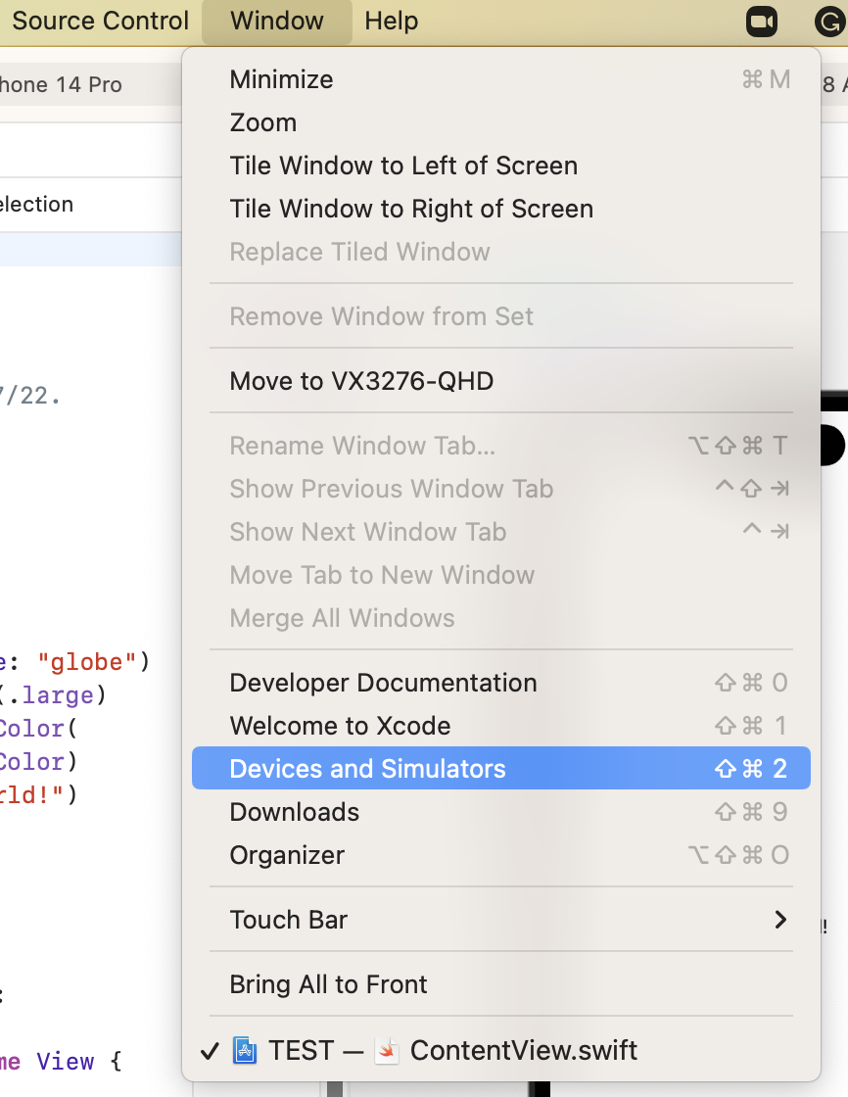Open Developer Documentation window

point(501,683)
